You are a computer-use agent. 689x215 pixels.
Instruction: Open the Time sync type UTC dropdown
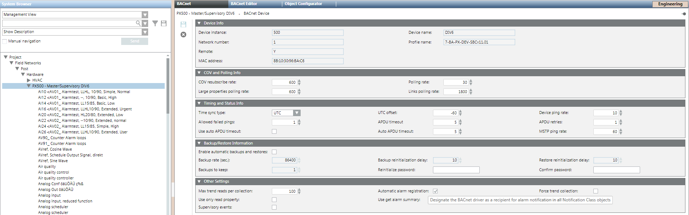coord(297,113)
